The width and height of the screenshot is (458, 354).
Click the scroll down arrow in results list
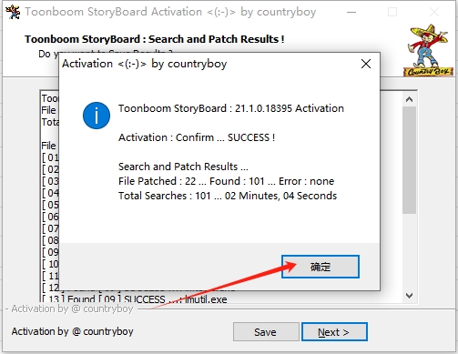409,295
